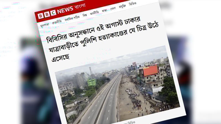Select the ভিডিও item in top navigation

click(133, 4)
